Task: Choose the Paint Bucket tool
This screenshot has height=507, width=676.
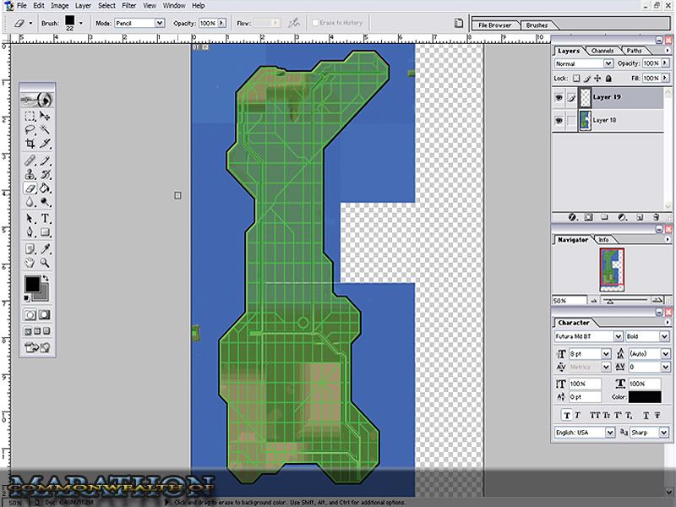Action: pyautogui.click(x=45, y=188)
